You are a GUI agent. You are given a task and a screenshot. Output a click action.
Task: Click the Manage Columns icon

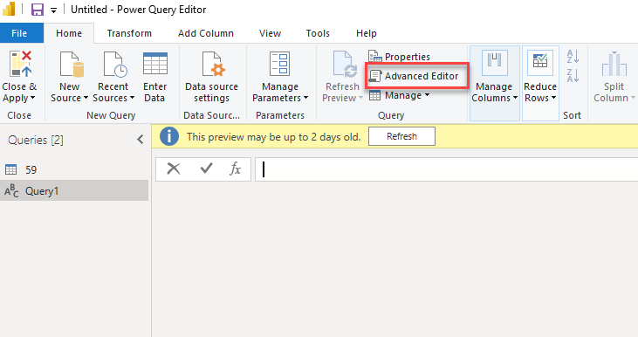point(494,63)
